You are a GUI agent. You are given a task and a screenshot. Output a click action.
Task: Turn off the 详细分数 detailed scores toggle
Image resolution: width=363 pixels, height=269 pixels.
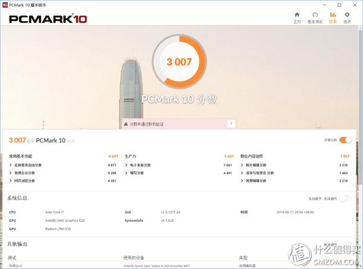pos(345,140)
